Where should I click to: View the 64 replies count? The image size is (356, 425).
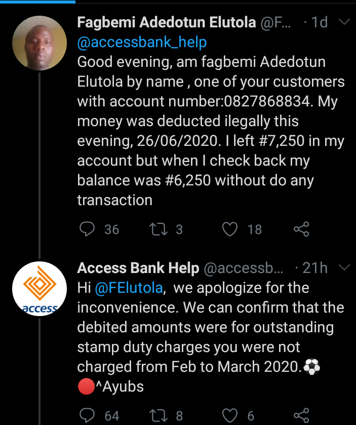click(111, 416)
